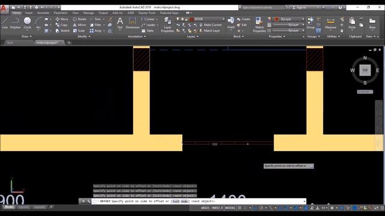Click the Insert block icon
Image resolution: width=385 pixels, height=216 pixels.
click(x=231, y=23)
